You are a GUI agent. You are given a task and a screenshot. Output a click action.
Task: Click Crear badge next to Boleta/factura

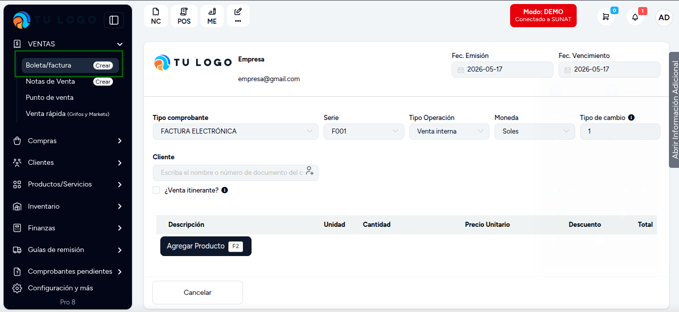pyautogui.click(x=103, y=66)
